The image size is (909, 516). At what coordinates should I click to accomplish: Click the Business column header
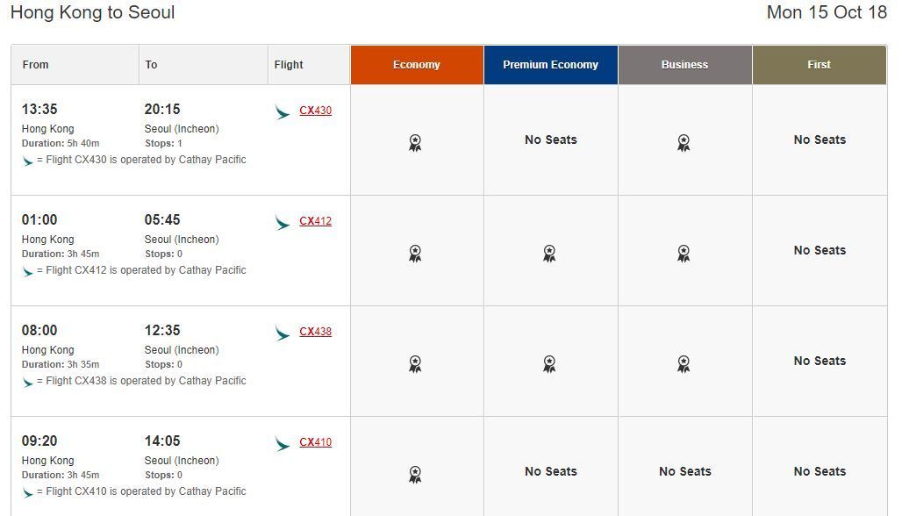[684, 65]
